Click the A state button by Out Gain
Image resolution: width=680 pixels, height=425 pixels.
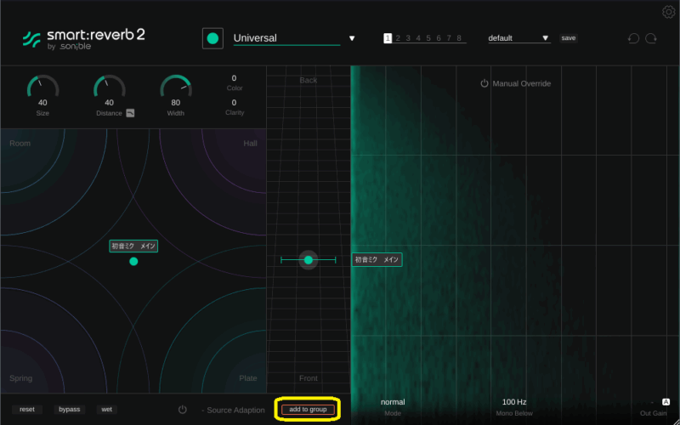[x=666, y=402]
